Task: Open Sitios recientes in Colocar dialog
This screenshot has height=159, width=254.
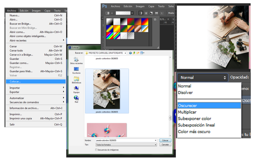Action: (x=76, y=60)
